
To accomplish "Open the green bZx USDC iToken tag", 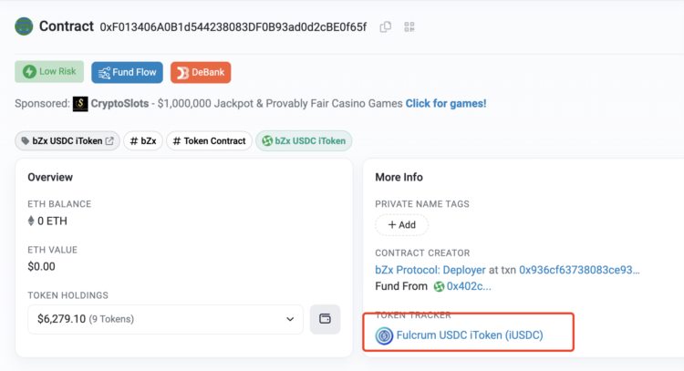I will tap(306, 141).
